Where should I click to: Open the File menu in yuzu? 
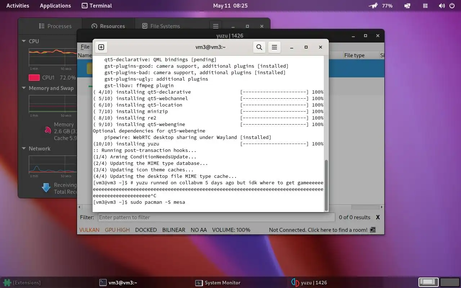click(85, 47)
